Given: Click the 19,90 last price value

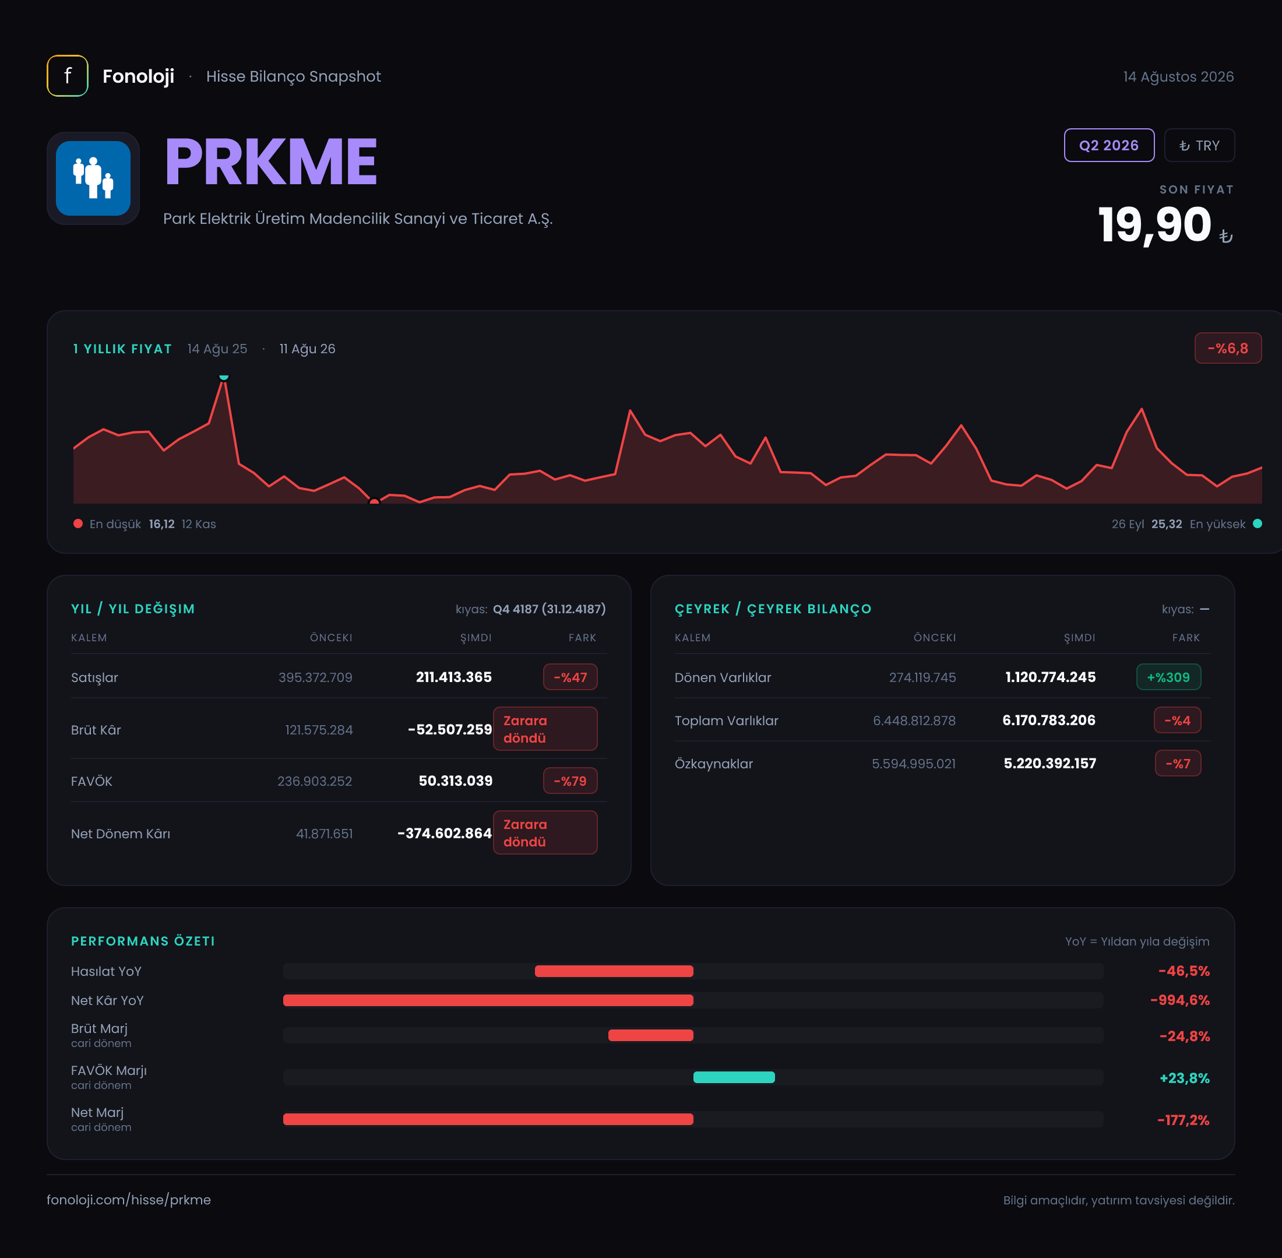Looking at the screenshot, I should point(1154,224).
